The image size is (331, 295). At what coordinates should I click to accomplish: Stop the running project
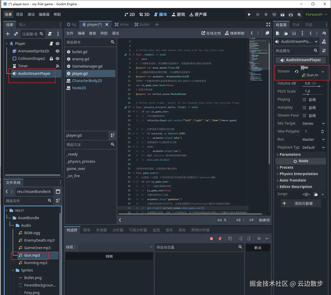[266, 14]
